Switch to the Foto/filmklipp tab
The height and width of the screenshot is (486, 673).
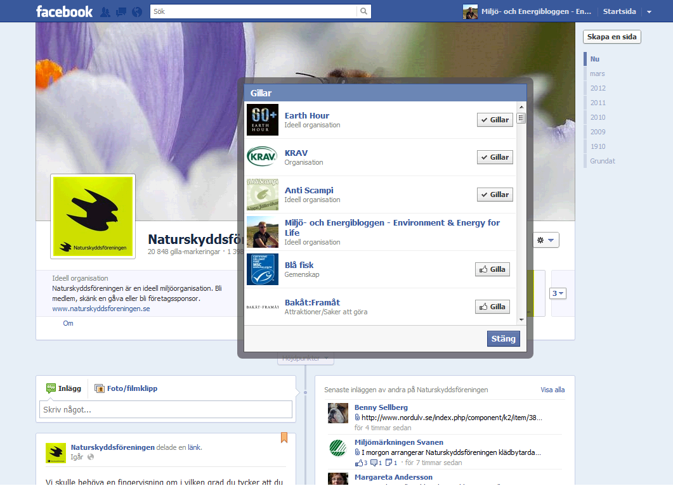tap(126, 388)
